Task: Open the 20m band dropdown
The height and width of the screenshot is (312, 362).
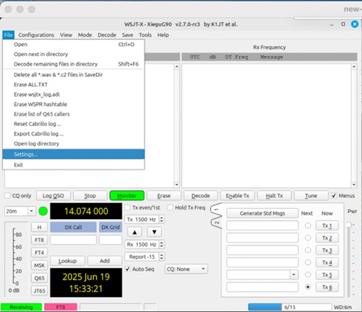Action: (20, 211)
